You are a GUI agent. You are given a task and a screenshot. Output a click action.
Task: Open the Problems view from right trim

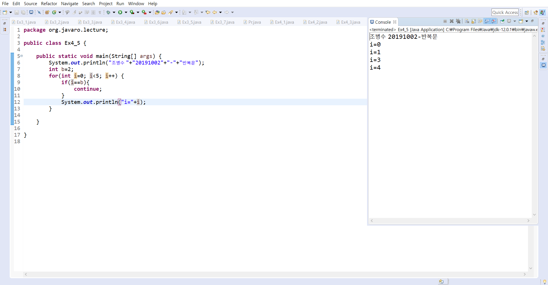pyautogui.click(x=543, y=30)
